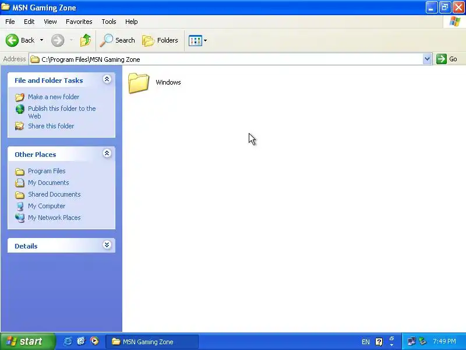Viewport: 466px width, 350px height.
Task: Open the Search pane
Action: [118, 40]
